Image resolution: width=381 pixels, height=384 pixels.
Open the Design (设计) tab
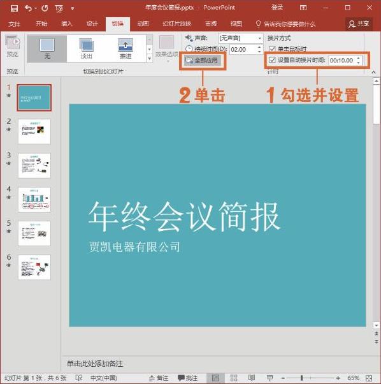pyautogui.click(x=92, y=24)
